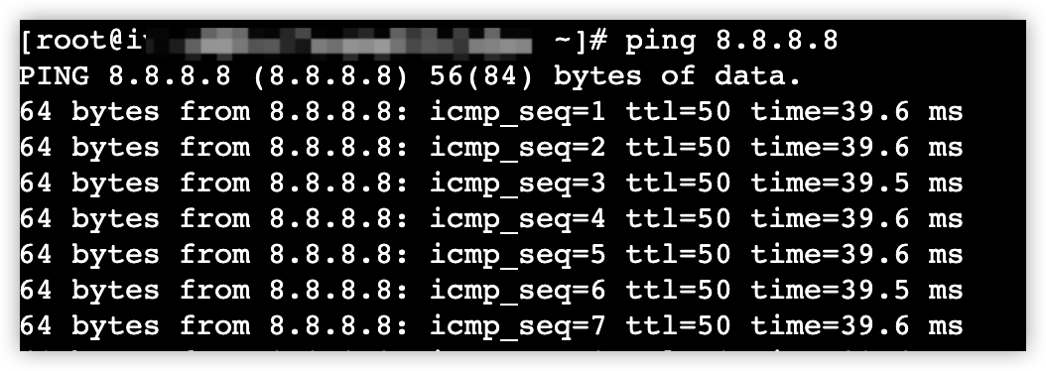Click the icmp_seq=5 text

[517, 254]
